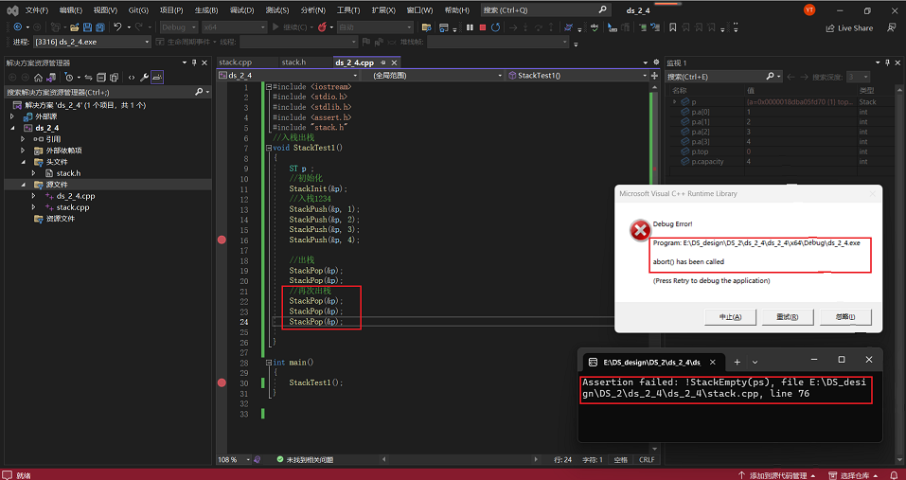This screenshot has height=480, width=906.
Task: Click the editor tab-settings gear icon
Action: coord(656,62)
